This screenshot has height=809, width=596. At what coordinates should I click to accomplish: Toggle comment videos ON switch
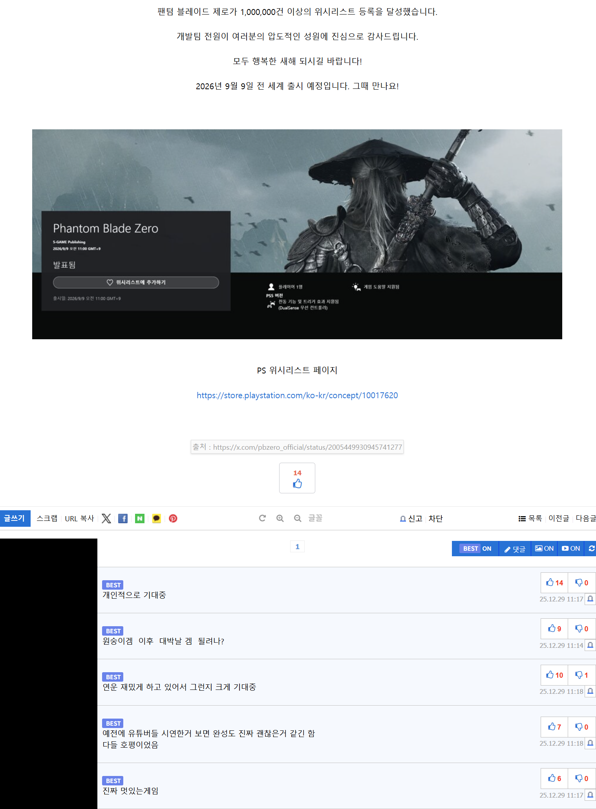(571, 549)
